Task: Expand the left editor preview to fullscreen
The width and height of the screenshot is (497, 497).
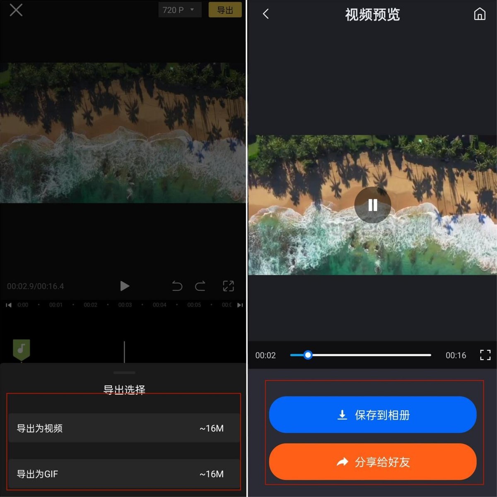Action: point(228,286)
